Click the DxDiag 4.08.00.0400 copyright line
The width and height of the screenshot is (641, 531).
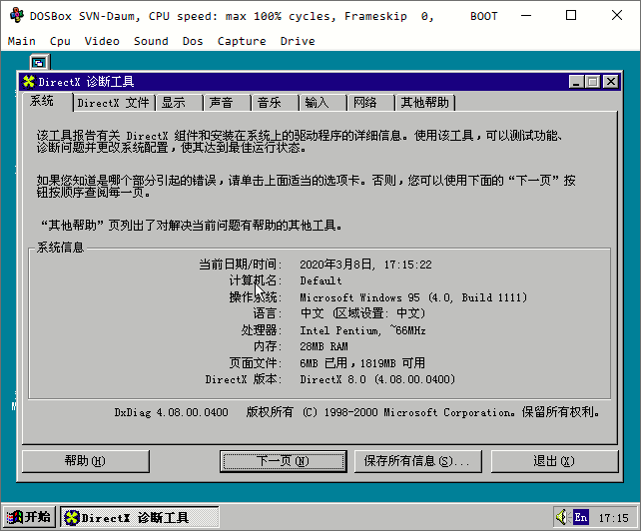tap(356, 412)
